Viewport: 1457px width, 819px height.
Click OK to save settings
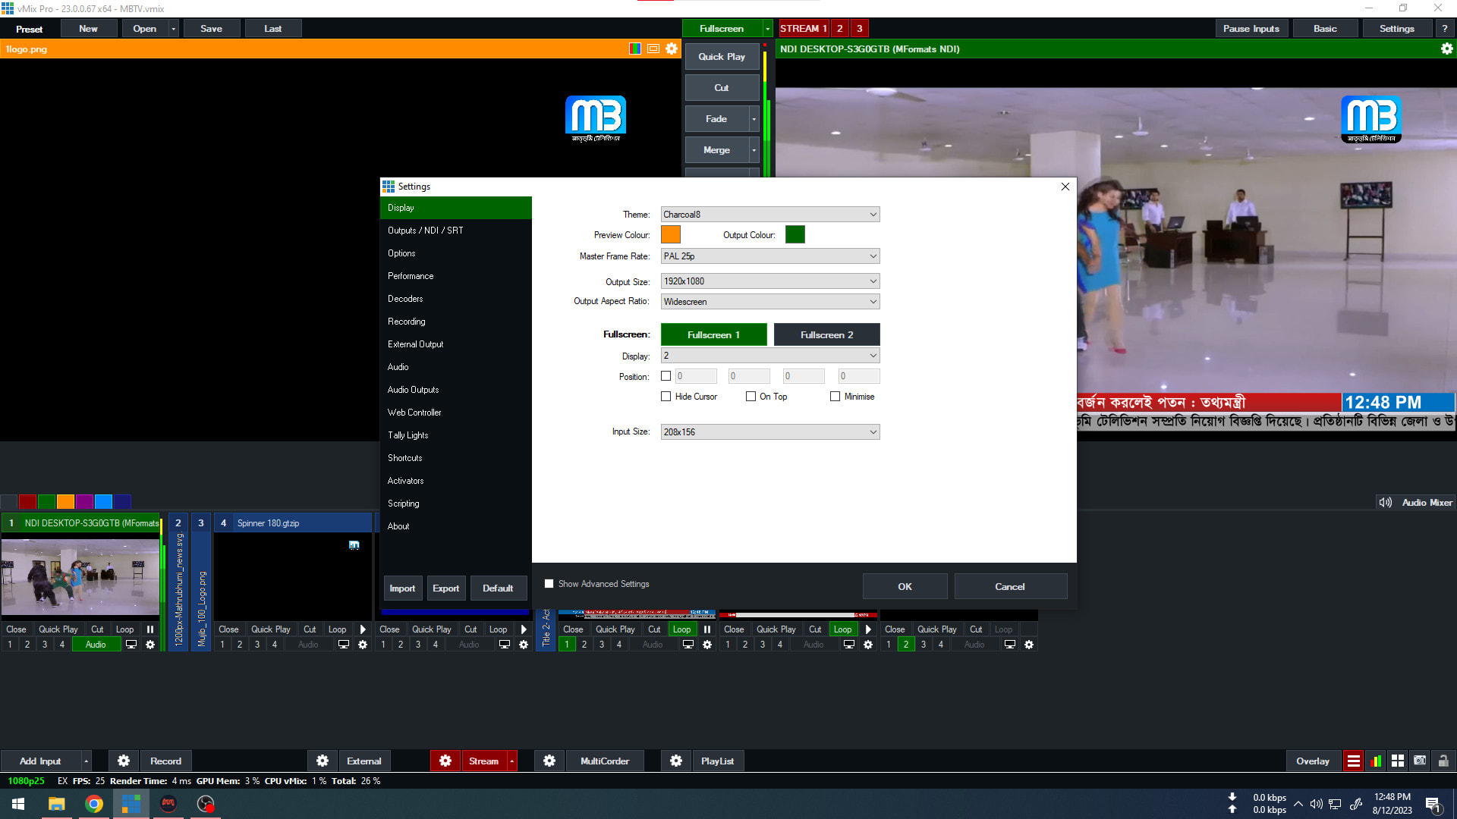905,586
